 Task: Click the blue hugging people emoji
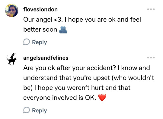tap(63, 30)
